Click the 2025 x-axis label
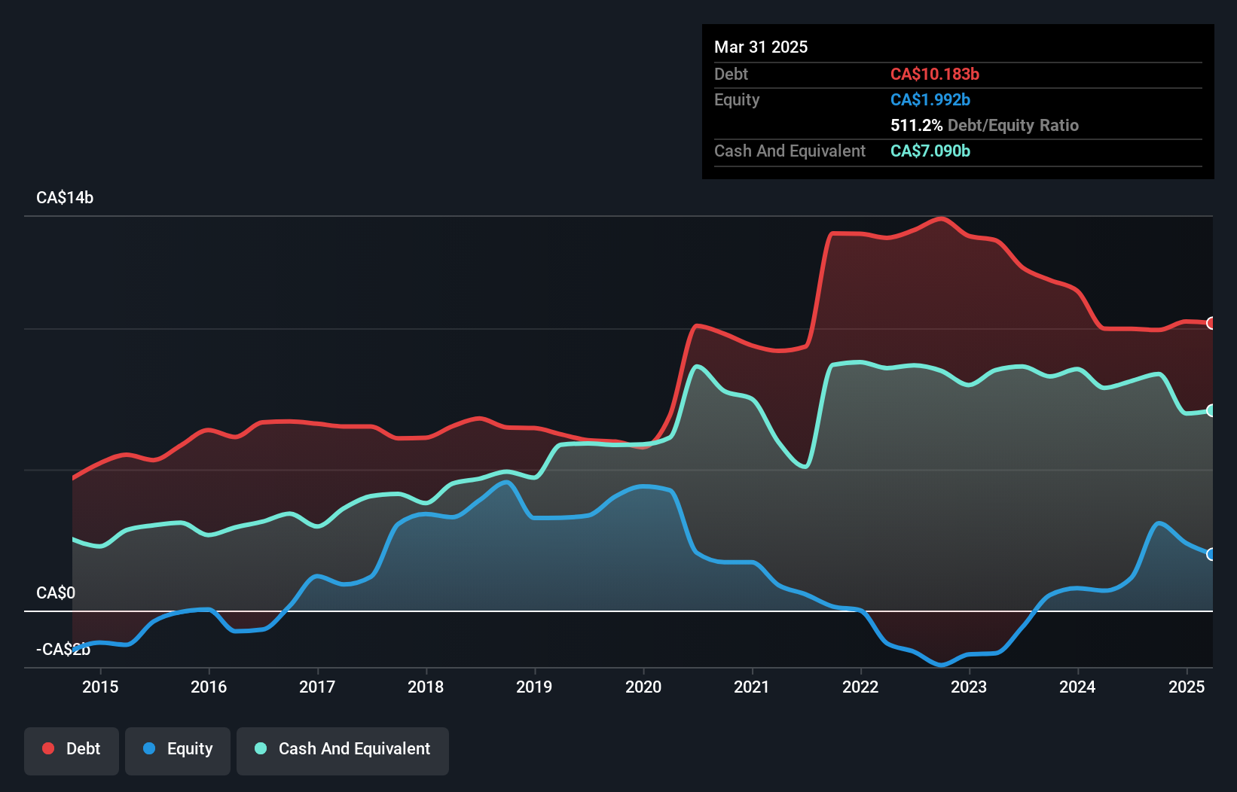 pyautogui.click(x=1187, y=687)
